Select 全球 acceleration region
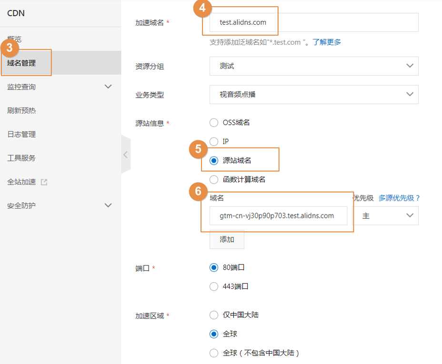Viewport: 442px width, 364px height. point(214,334)
